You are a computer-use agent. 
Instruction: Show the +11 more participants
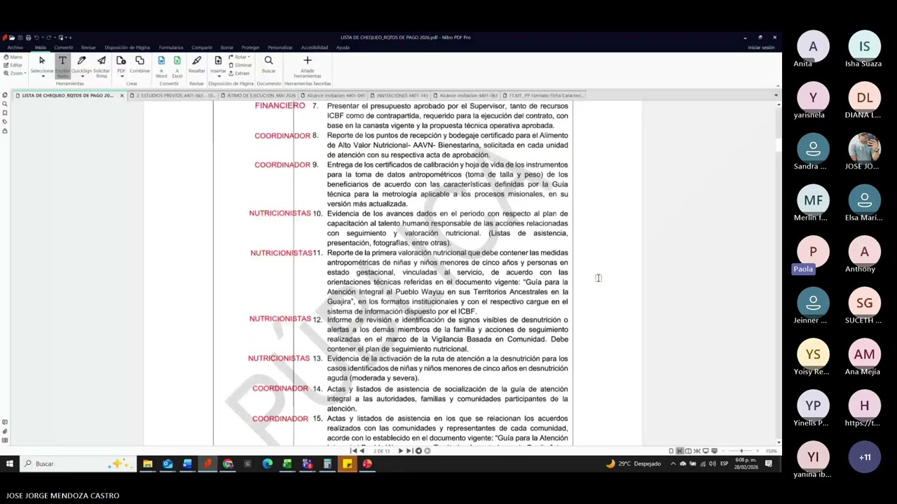[x=865, y=457]
